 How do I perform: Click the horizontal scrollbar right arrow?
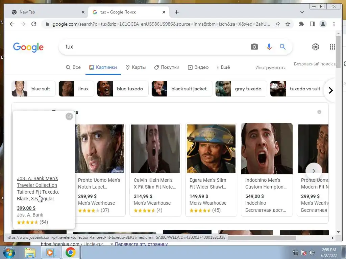click(x=333, y=238)
